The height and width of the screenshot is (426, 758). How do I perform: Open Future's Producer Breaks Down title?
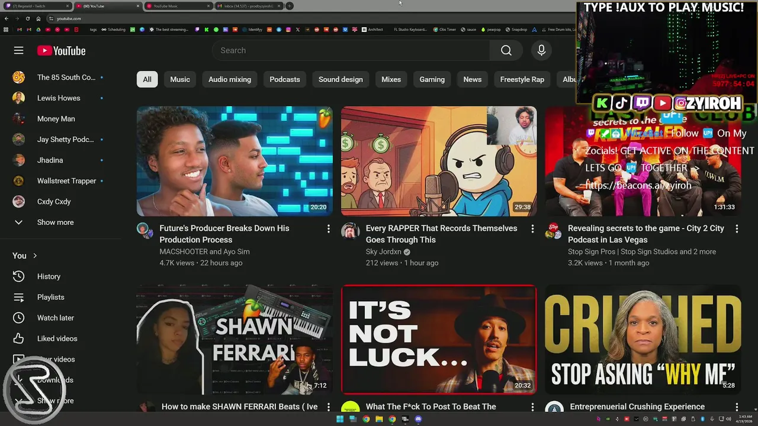tap(224, 234)
